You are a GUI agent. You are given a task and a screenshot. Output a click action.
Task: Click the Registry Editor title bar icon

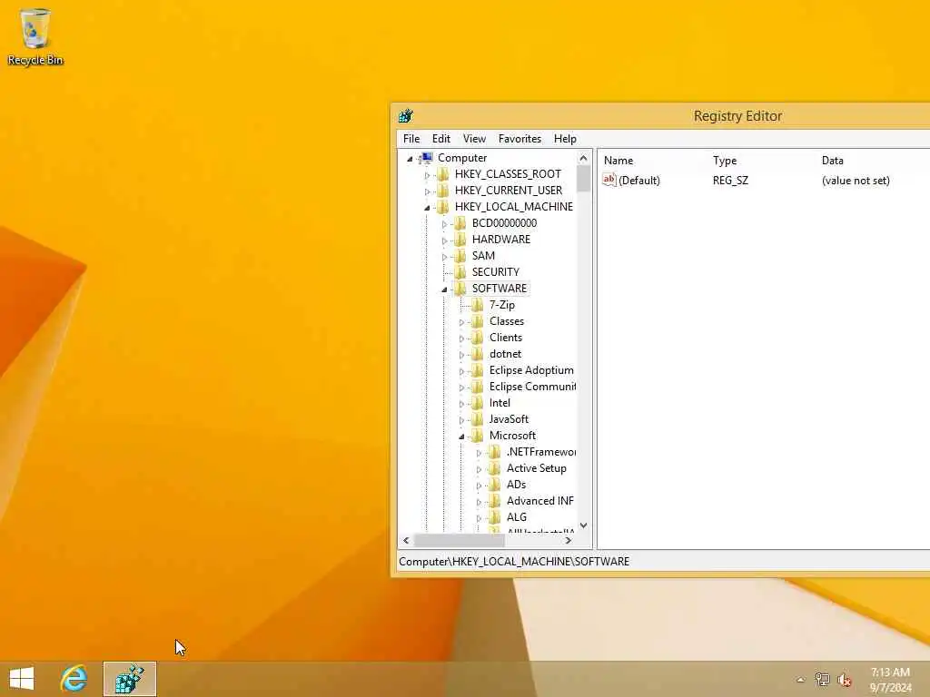click(406, 116)
